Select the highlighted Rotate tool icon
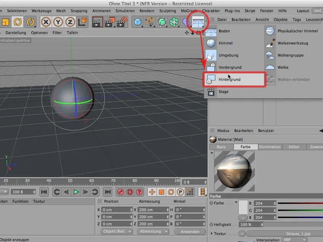The image size is (323, 242). [18, 22]
